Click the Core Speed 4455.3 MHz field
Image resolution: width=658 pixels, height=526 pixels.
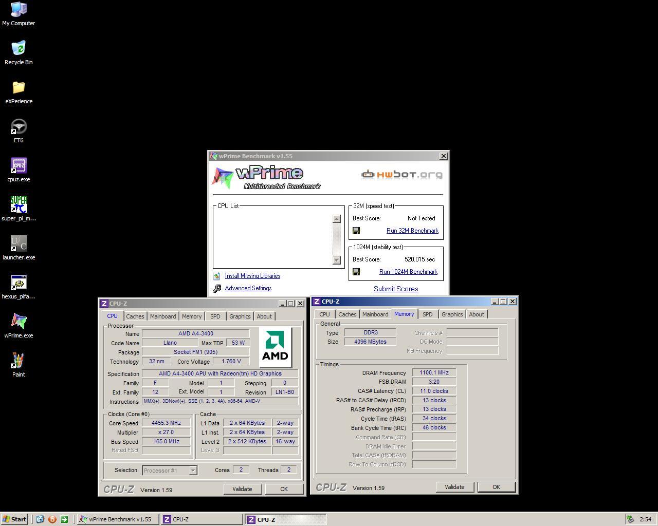[166, 423]
